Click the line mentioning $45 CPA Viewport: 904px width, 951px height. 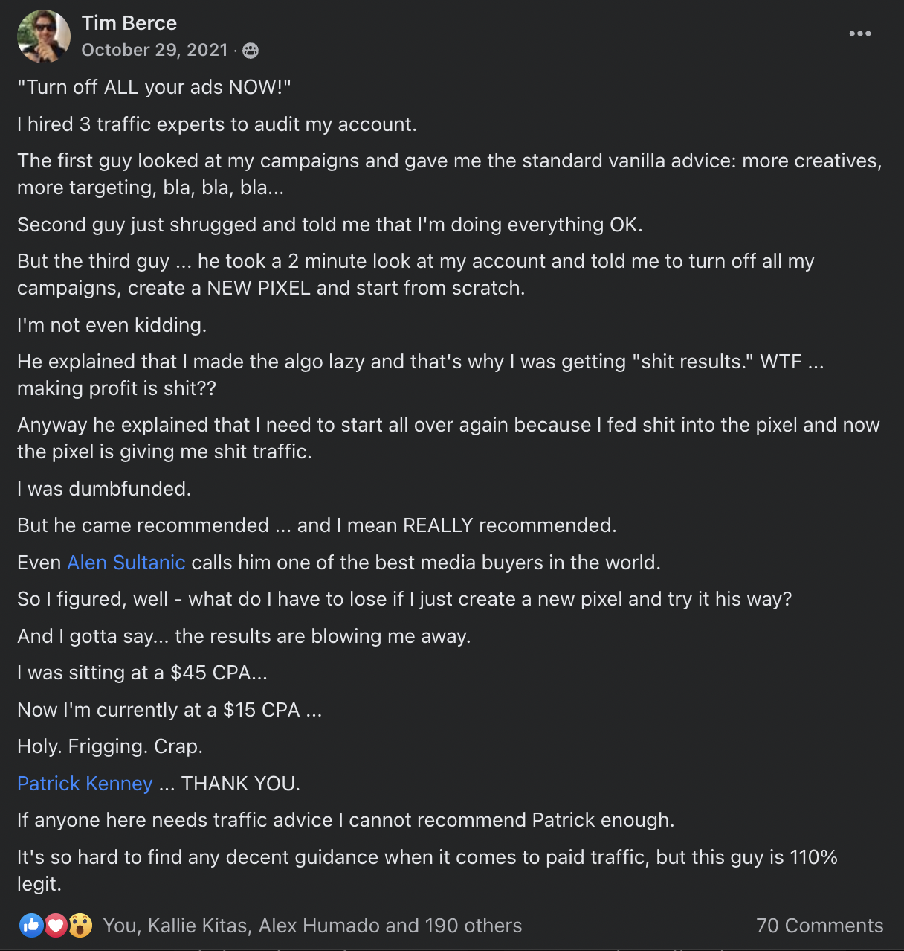tap(142, 673)
